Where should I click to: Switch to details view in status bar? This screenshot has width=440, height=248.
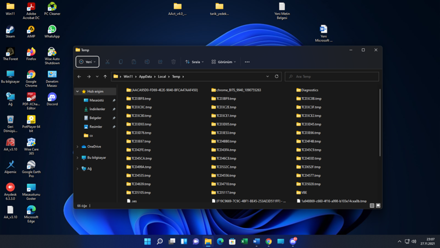(x=372, y=206)
